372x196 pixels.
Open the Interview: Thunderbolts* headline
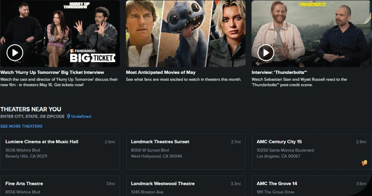[279, 72]
